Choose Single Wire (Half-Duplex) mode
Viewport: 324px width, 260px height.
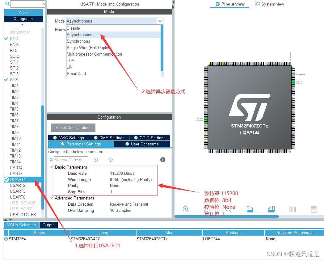[113, 48]
